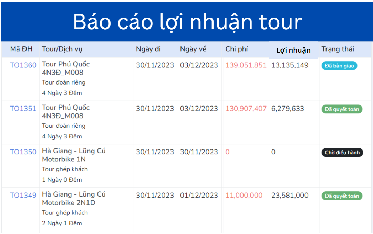Screen dimensions: 373x234
Task: Open order link TO1349
Action: coord(23,195)
